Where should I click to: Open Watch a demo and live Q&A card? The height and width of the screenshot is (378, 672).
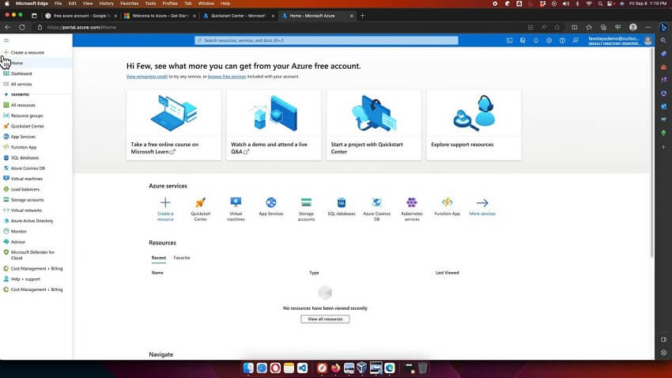pyautogui.click(x=274, y=125)
